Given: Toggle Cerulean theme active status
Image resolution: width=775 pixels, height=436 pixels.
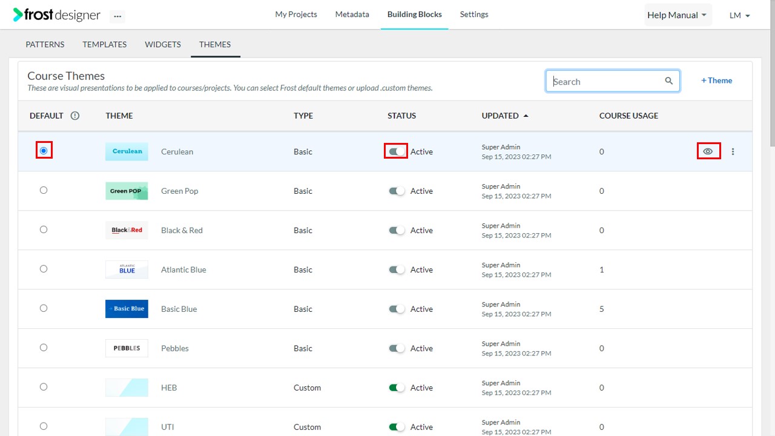Looking at the screenshot, I should (x=397, y=151).
